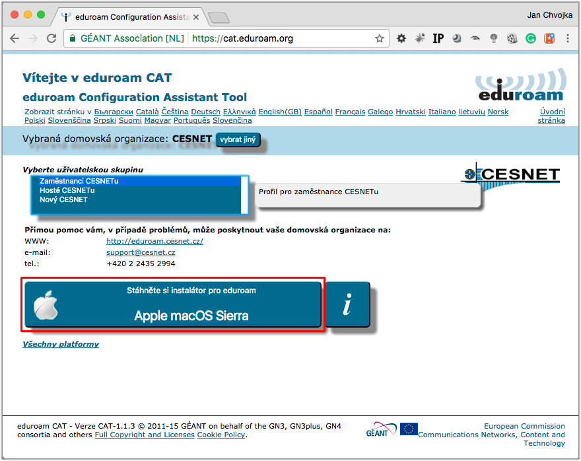Switch language to Français
Viewport: 581px width, 461px height.
click(350, 112)
